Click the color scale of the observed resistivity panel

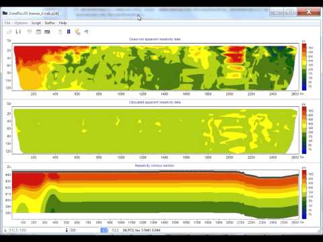(x=304, y=67)
